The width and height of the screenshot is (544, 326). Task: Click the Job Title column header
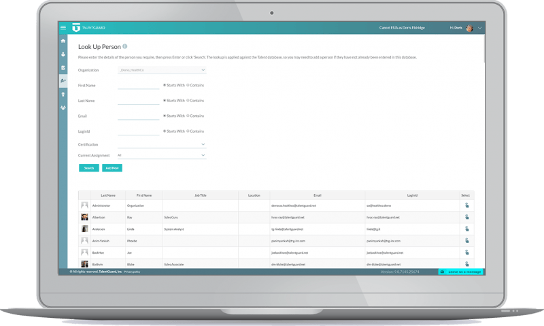[200, 195]
